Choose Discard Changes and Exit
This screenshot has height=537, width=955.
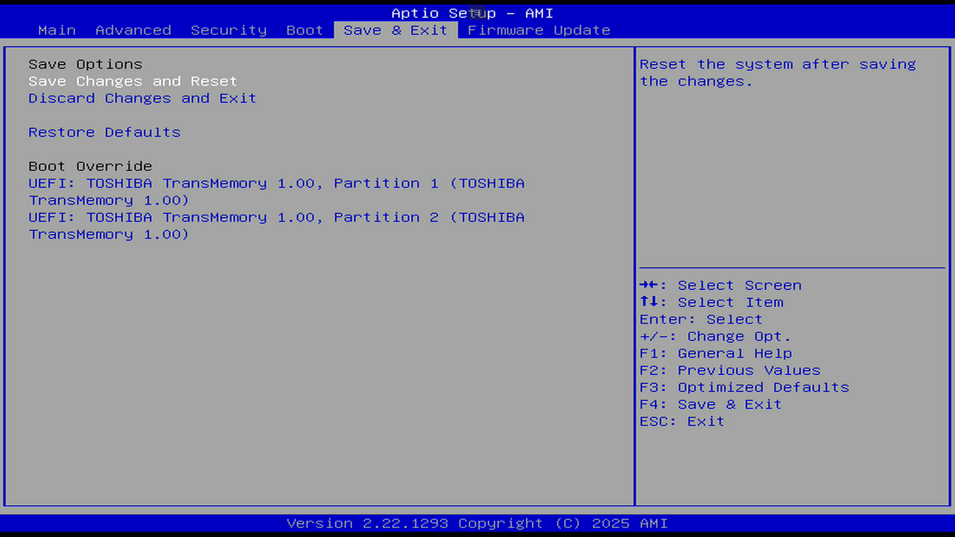tap(142, 98)
